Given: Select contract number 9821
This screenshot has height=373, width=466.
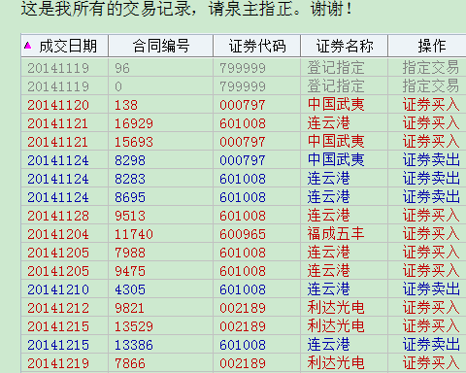Looking at the screenshot, I should coord(129,308).
